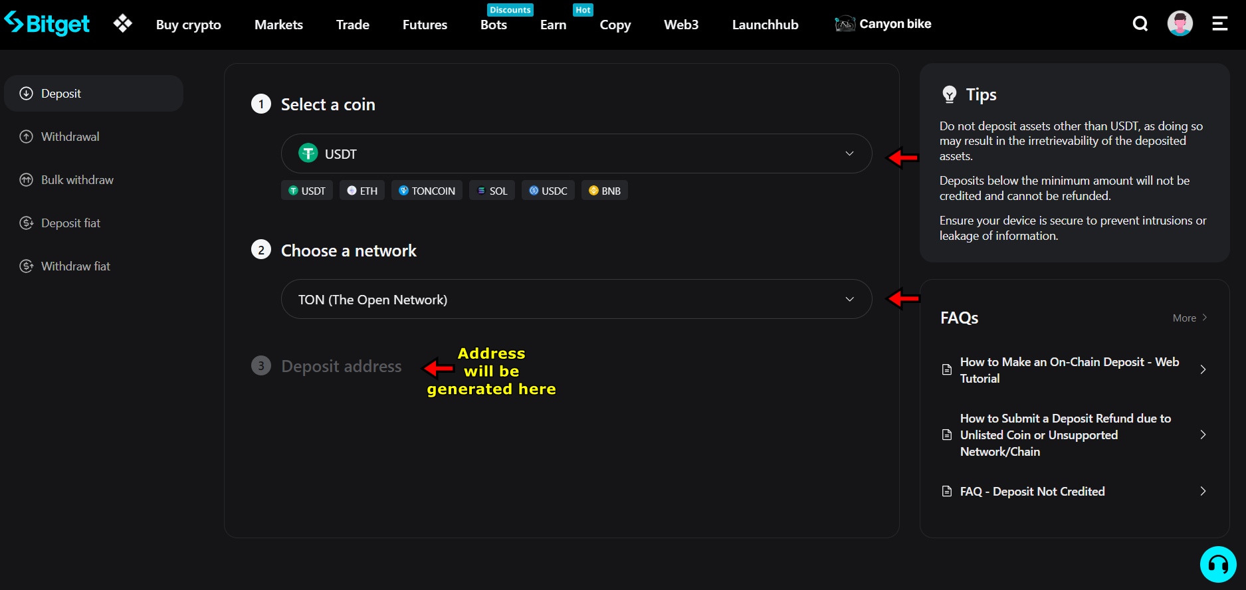The height and width of the screenshot is (590, 1246).
Task: Expand the network dropdown chevron arrow
Action: pyautogui.click(x=849, y=299)
